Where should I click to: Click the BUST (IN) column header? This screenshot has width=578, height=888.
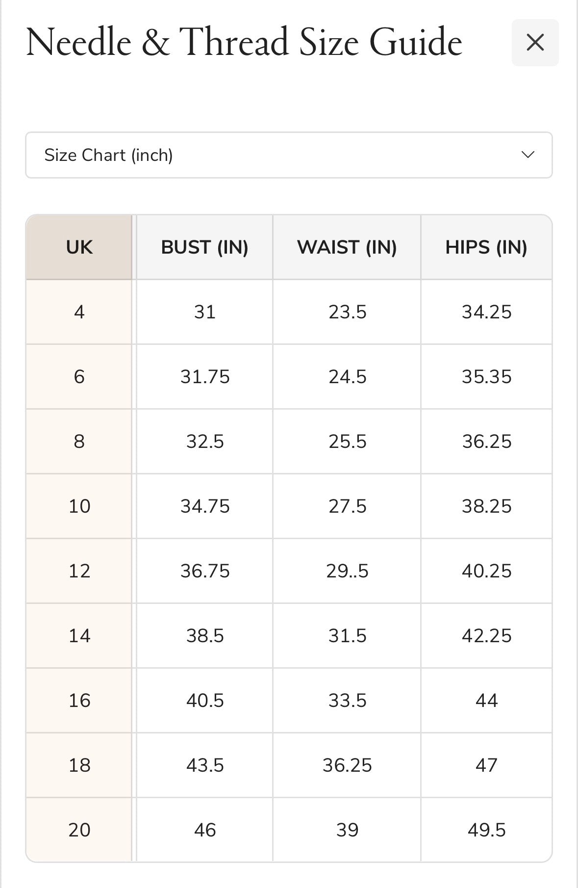point(204,247)
